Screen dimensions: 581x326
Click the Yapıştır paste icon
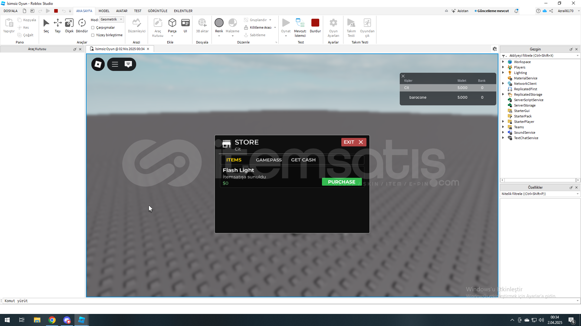point(9,26)
